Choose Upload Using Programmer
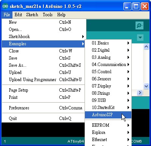This screenshot has height=146, width=151. point(43,80)
